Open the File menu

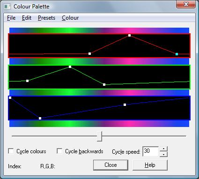click(11, 18)
